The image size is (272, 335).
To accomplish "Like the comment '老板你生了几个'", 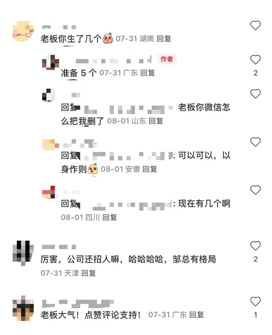I will pyautogui.click(x=255, y=25).
